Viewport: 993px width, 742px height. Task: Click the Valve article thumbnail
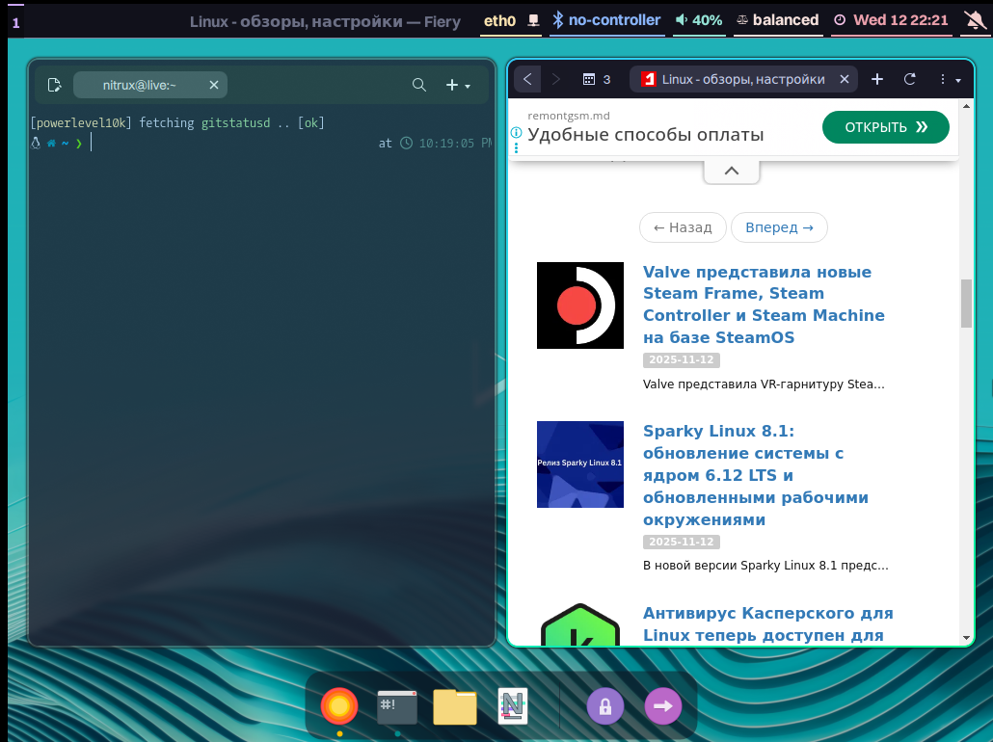(580, 305)
